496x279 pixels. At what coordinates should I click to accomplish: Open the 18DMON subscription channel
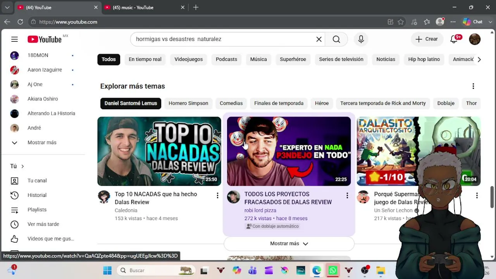click(x=38, y=55)
